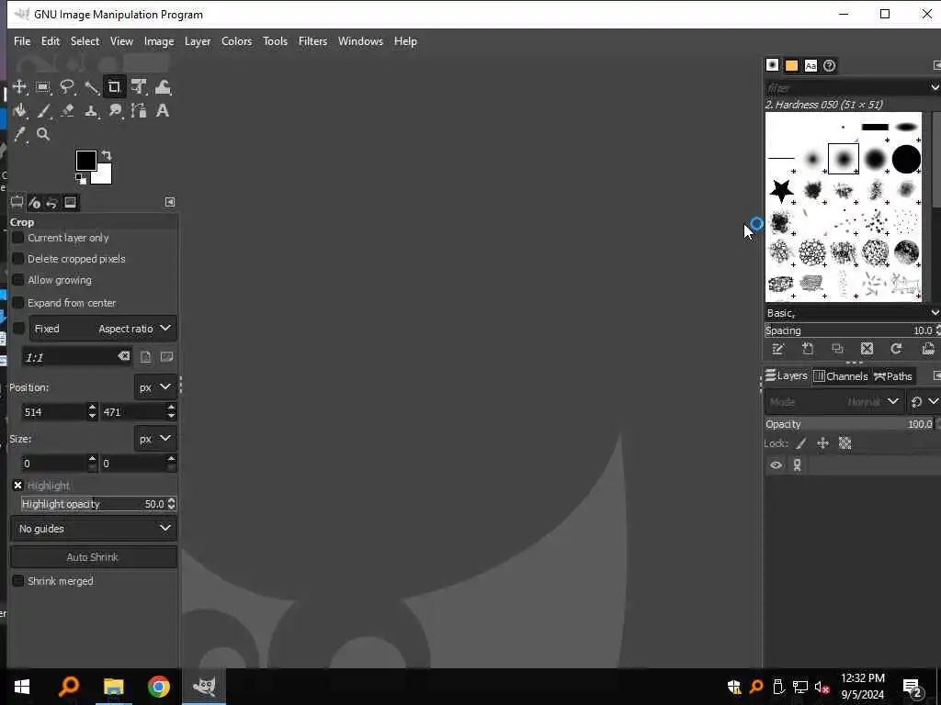
Task: Select the Text tool
Action: [163, 111]
